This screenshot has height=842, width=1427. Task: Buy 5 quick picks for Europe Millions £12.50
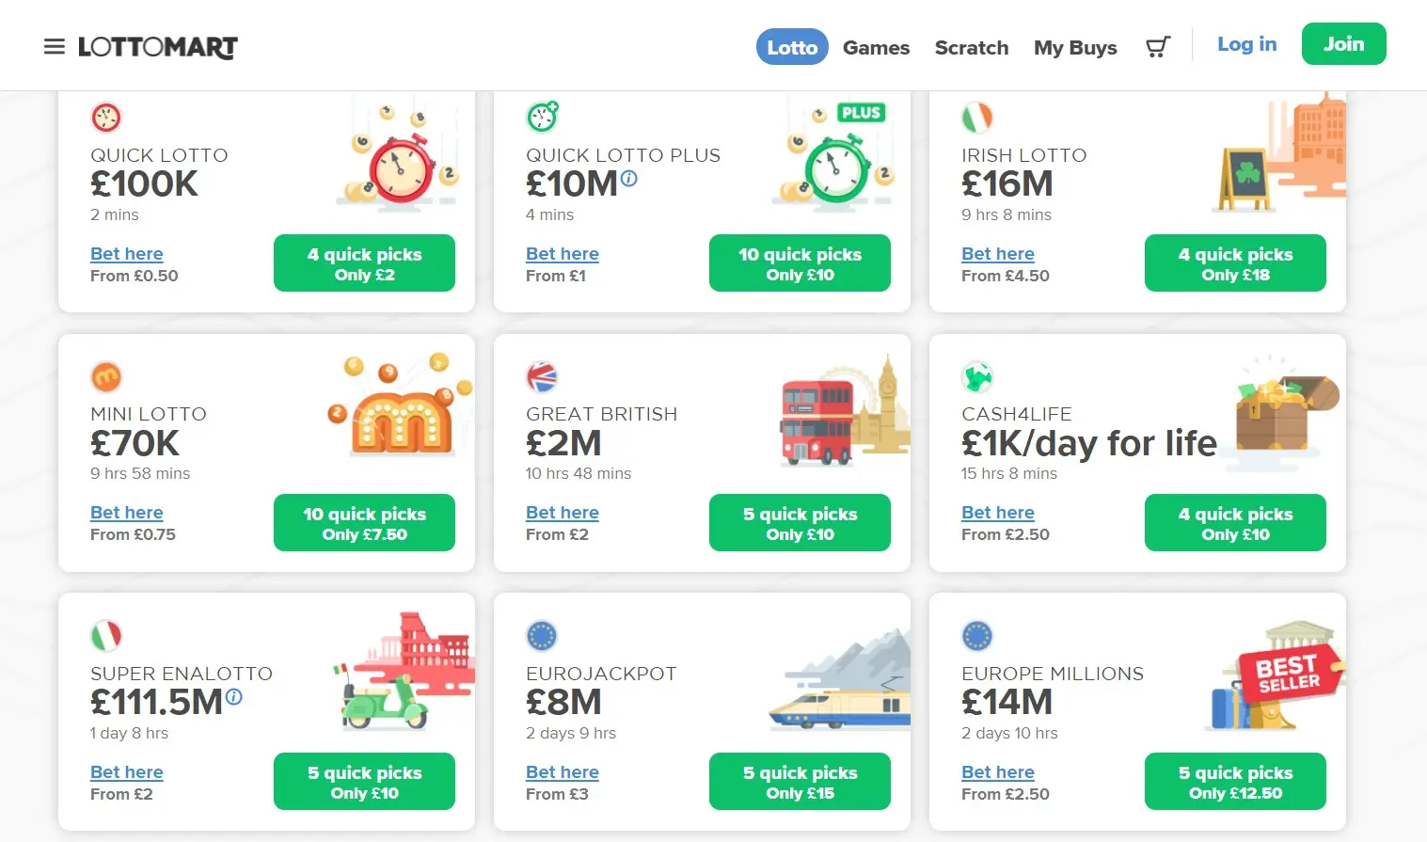1235,782
